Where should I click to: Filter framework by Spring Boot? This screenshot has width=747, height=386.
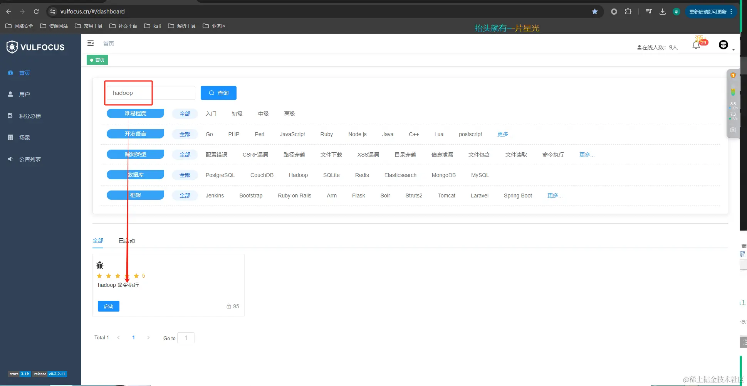518,196
